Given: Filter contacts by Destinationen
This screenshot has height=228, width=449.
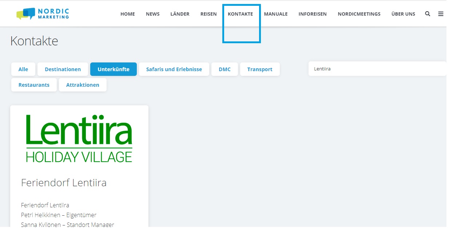Looking at the screenshot, I should pos(63,69).
